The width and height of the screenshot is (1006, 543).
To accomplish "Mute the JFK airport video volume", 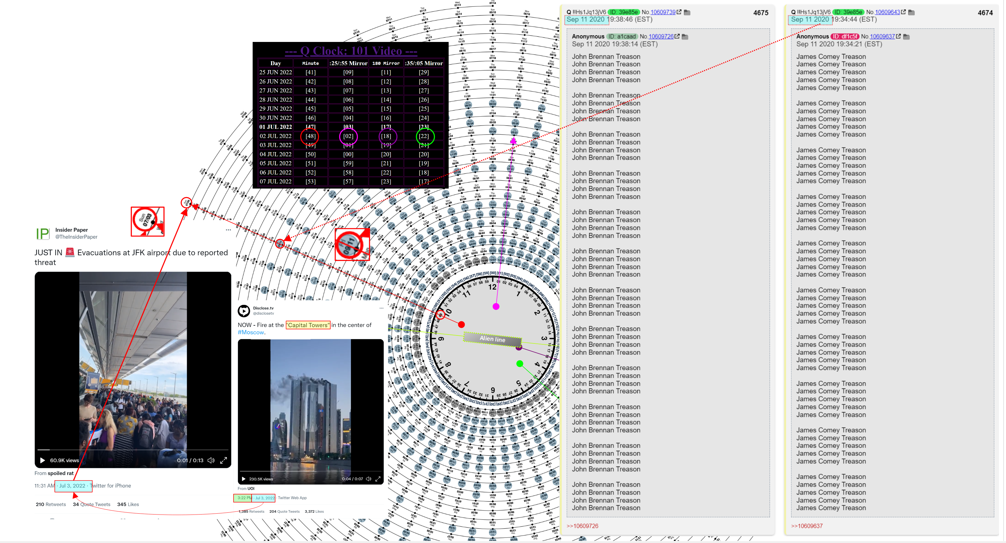I will [x=211, y=460].
